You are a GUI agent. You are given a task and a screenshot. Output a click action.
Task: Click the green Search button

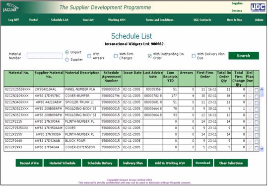click(x=244, y=56)
